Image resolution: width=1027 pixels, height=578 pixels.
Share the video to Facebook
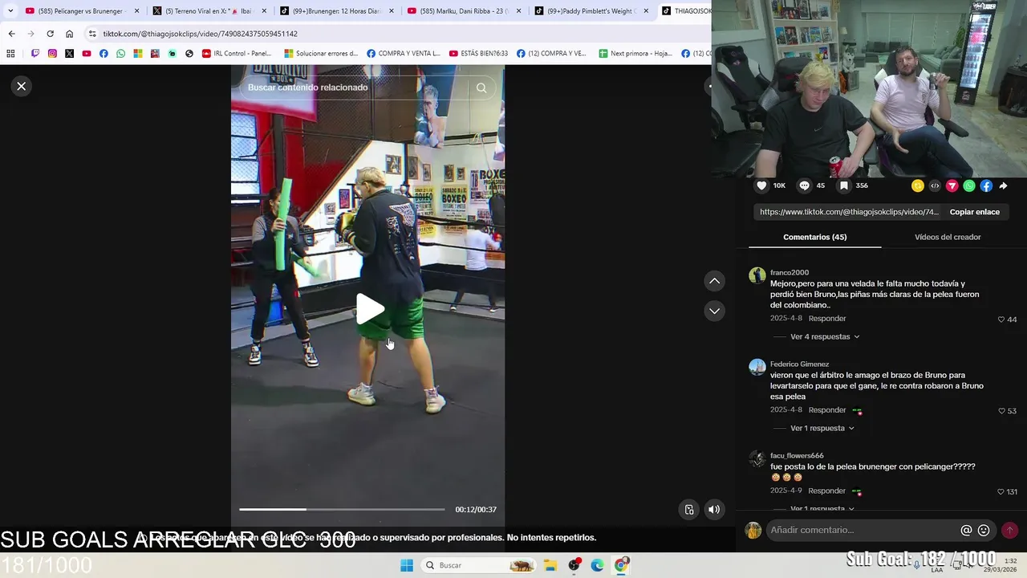[986, 185]
